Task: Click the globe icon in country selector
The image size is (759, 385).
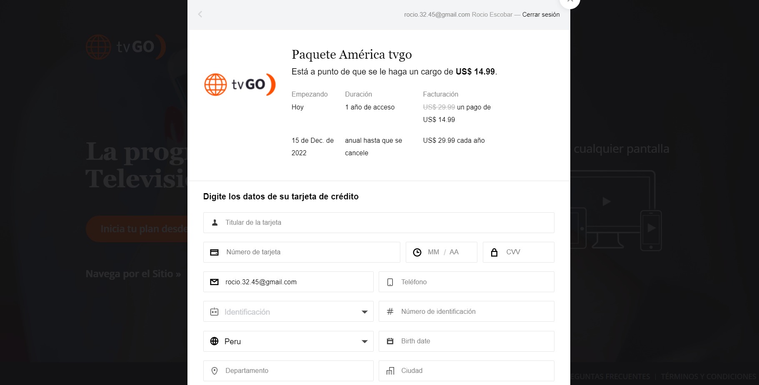Action: click(215, 341)
